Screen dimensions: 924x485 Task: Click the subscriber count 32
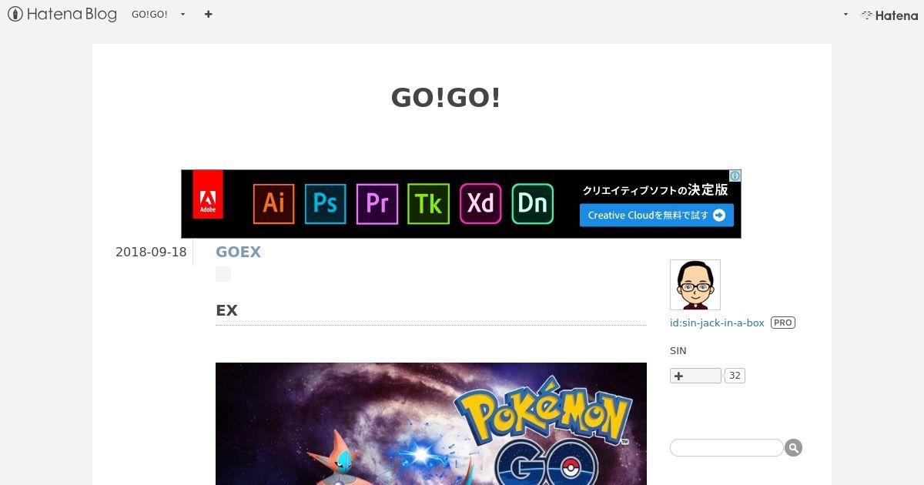(x=735, y=376)
